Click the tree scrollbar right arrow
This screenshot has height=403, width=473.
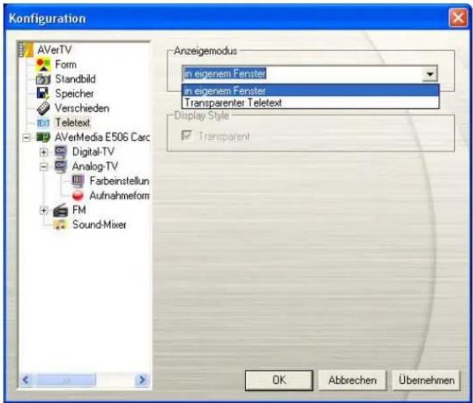click(x=142, y=380)
